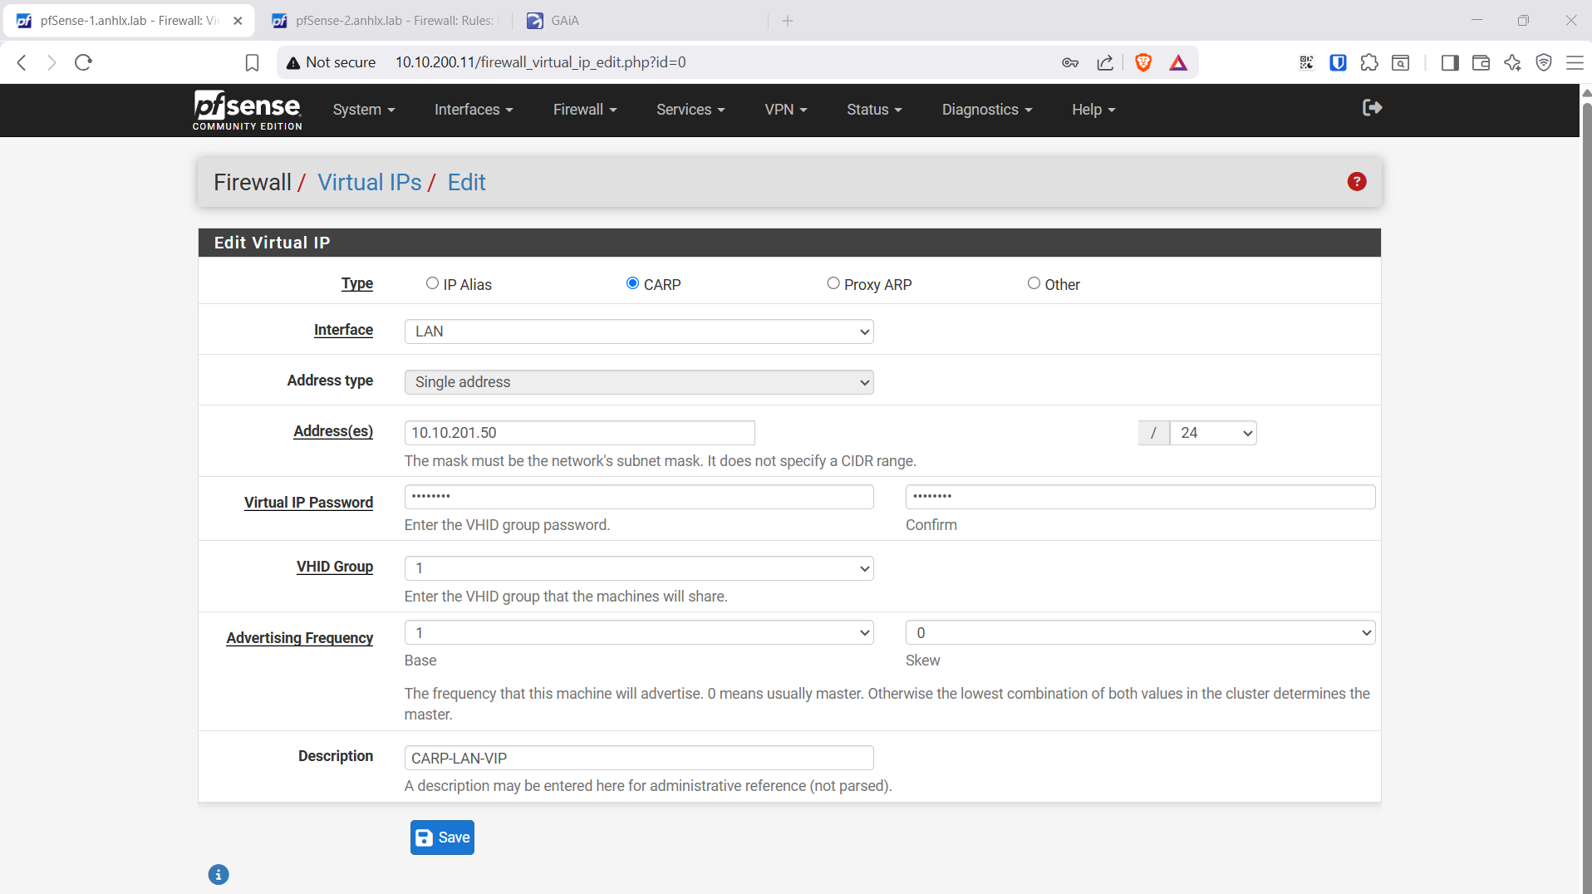Screen dimensions: 1592x894
Task: Open the Advertising Frequency Base dropdown
Action: pyautogui.click(x=638, y=632)
